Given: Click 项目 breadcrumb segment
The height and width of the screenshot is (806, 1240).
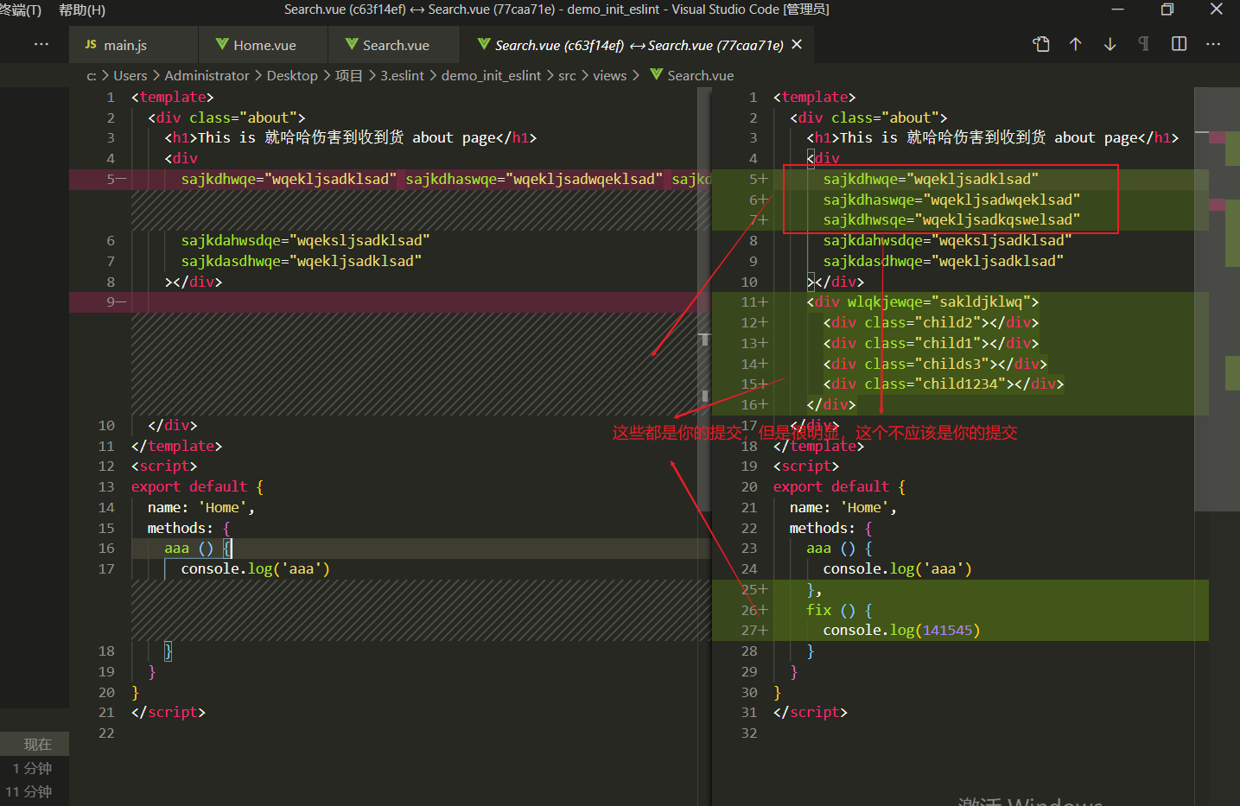Looking at the screenshot, I should pos(349,75).
